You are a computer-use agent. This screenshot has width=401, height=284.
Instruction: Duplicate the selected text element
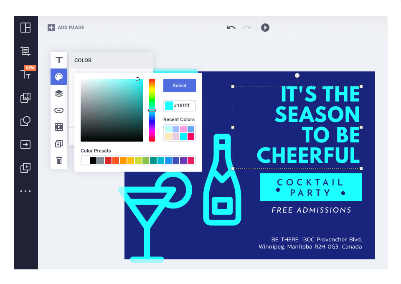pos(59,143)
